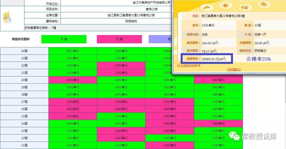Click sold unit 1403单元
The image size is (286, 149).
pyautogui.click(x=170, y=124)
